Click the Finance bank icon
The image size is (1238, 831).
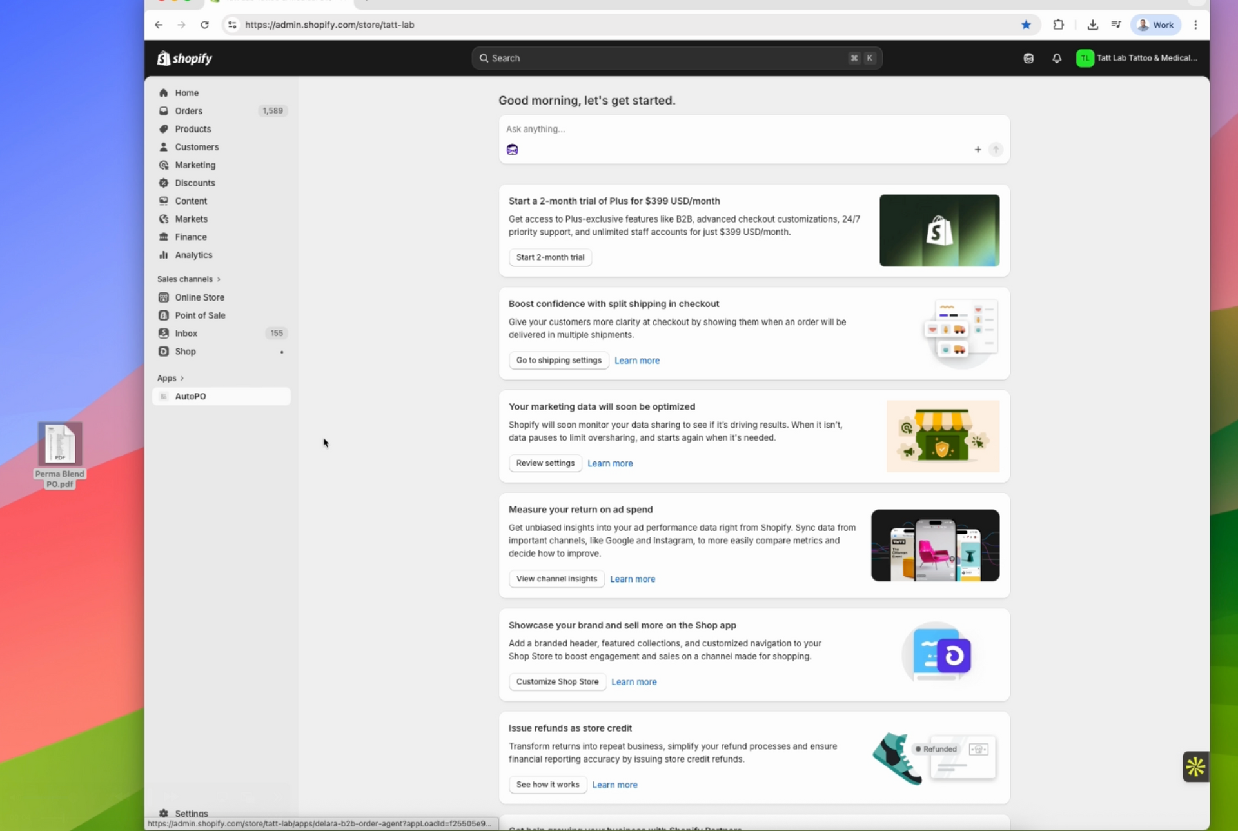[164, 237]
